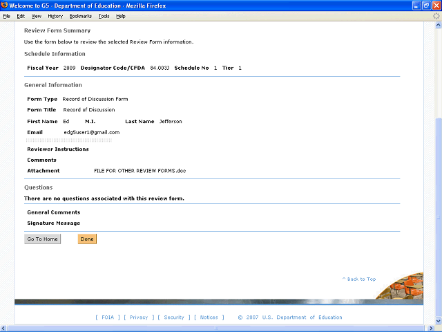Click the vertical scrollbar thumb
Viewport: 442px width, 332px height.
[439, 217]
